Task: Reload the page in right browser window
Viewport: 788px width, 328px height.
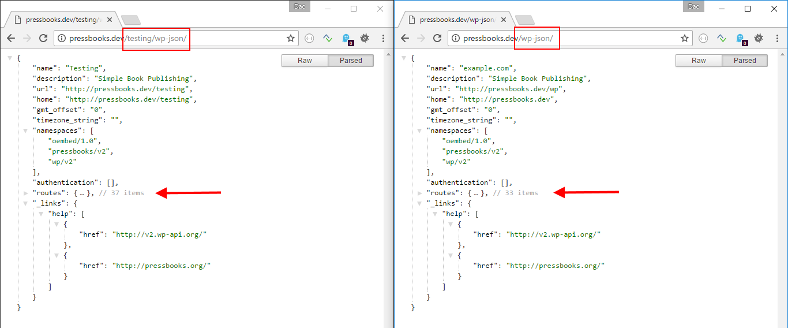Action: pos(437,38)
